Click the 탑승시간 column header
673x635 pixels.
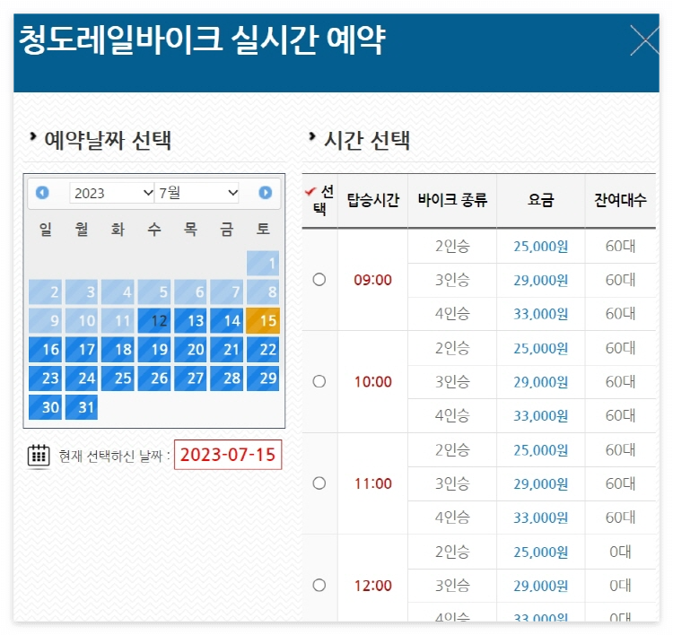(373, 200)
